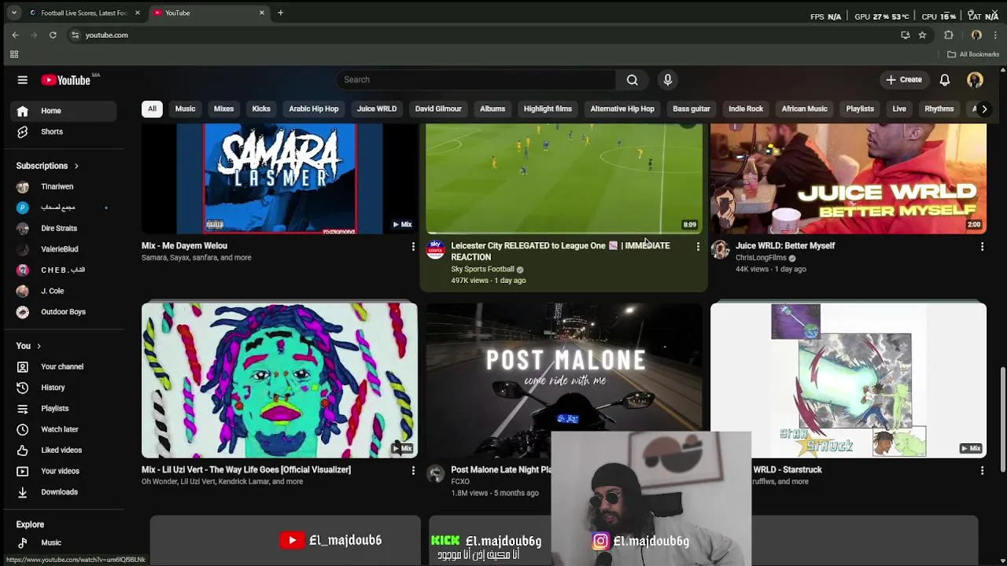Select the Juice WRLD chip

pos(377,109)
